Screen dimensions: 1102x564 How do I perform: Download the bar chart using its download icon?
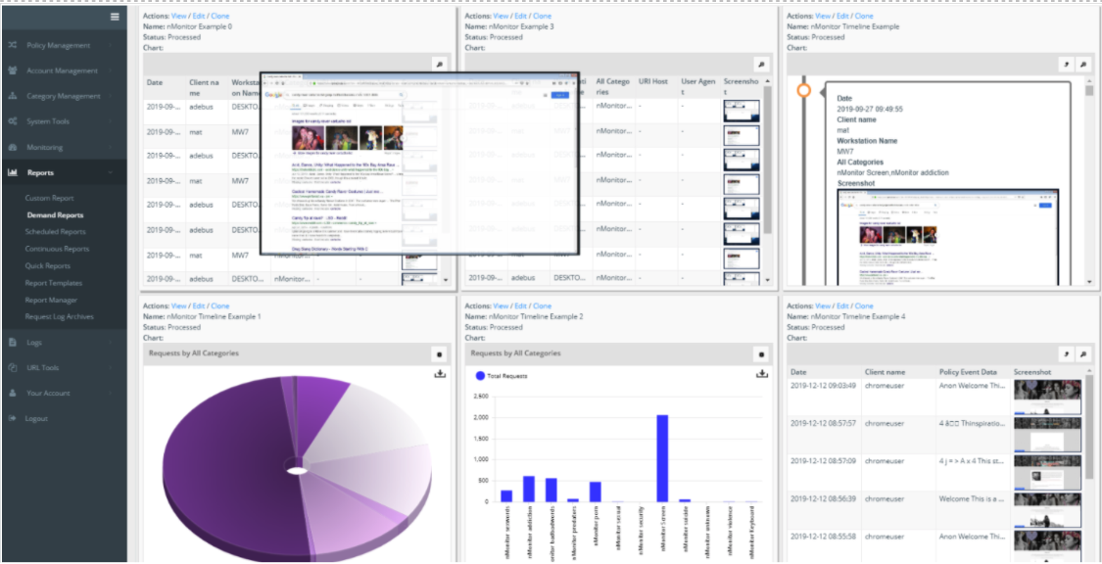[761, 374]
